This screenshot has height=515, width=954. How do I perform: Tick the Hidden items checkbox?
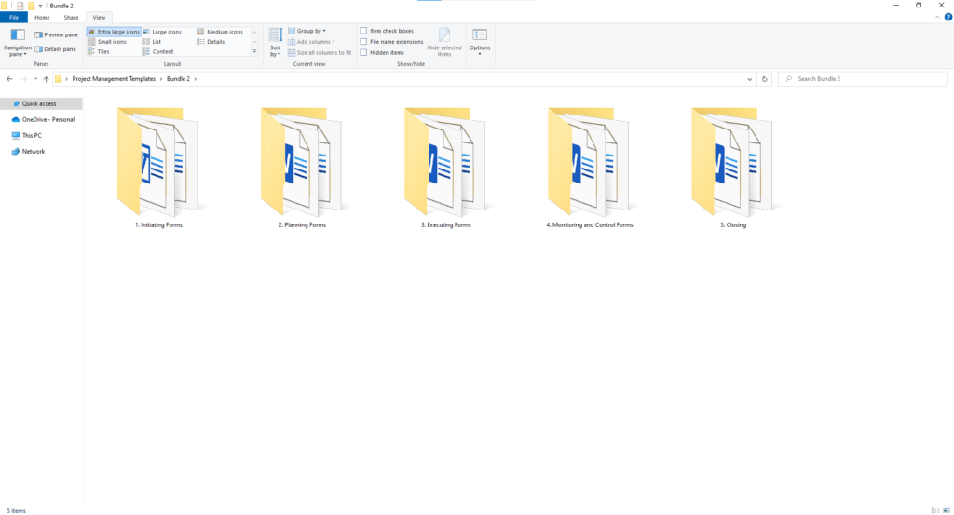coord(364,52)
